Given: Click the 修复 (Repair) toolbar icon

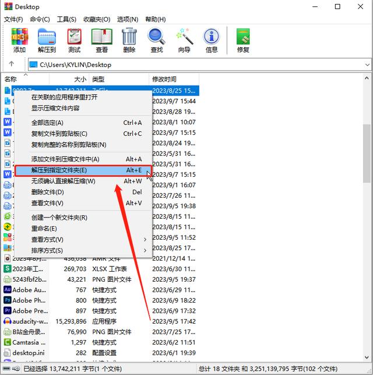Looking at the screenshot, I should coord(243,40).
